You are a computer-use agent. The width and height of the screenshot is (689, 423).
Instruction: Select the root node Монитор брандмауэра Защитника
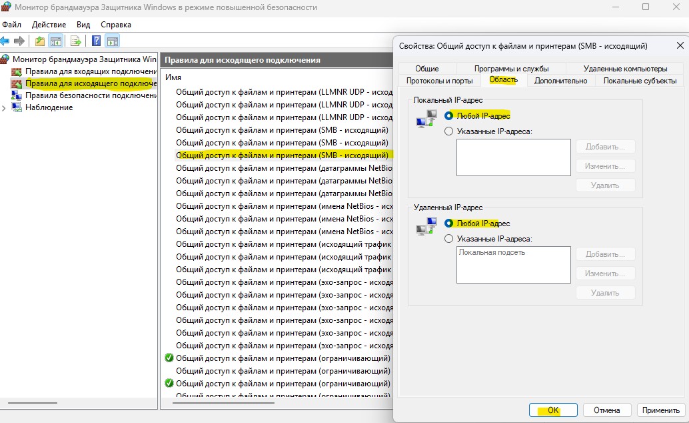(85, 59)
